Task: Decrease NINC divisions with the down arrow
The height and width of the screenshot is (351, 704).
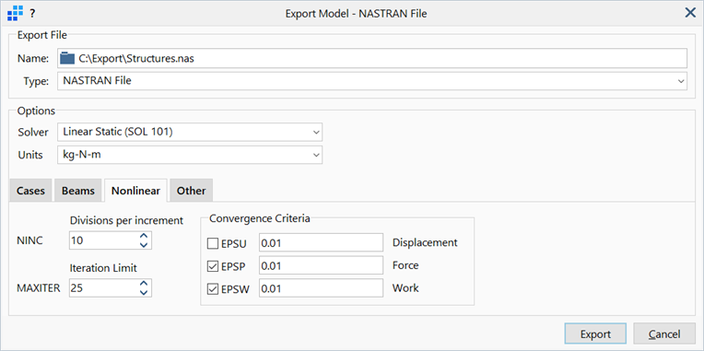Action: pyautogui.click(x=144, y=245)
